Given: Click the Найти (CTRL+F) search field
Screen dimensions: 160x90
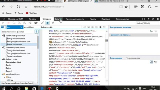Looking at the screenshot, I should click(x=147, y=23).
